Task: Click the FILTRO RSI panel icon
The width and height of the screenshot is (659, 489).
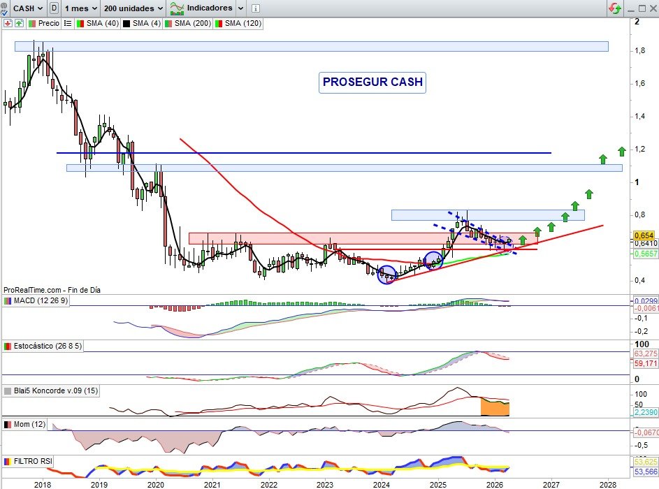Action: pyautogui.click(x=8, y=461)
